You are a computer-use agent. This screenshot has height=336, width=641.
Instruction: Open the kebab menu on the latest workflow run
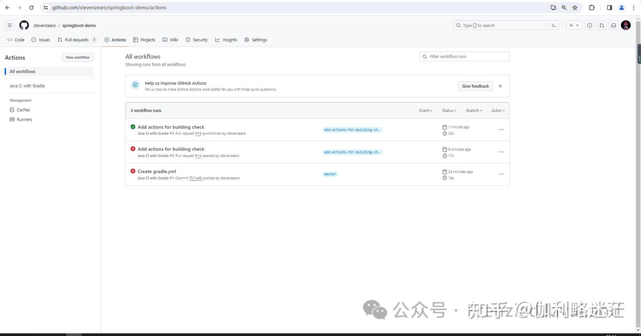501,129
